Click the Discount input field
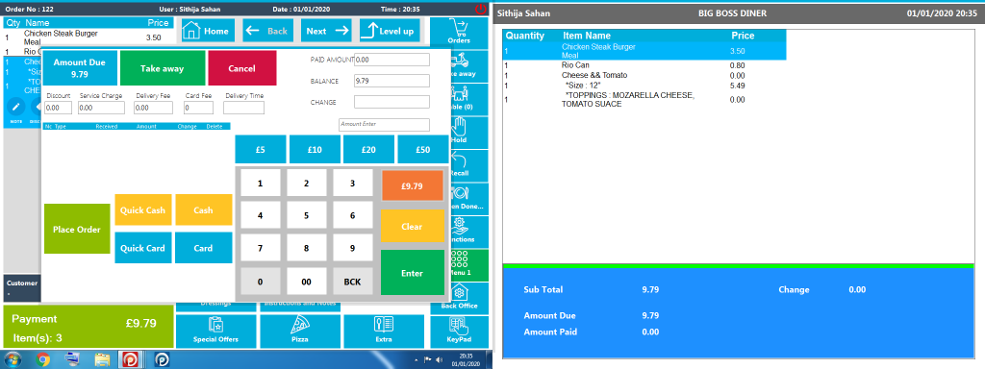The width and height of the screenshot is (985, 369). click(58, 108)
